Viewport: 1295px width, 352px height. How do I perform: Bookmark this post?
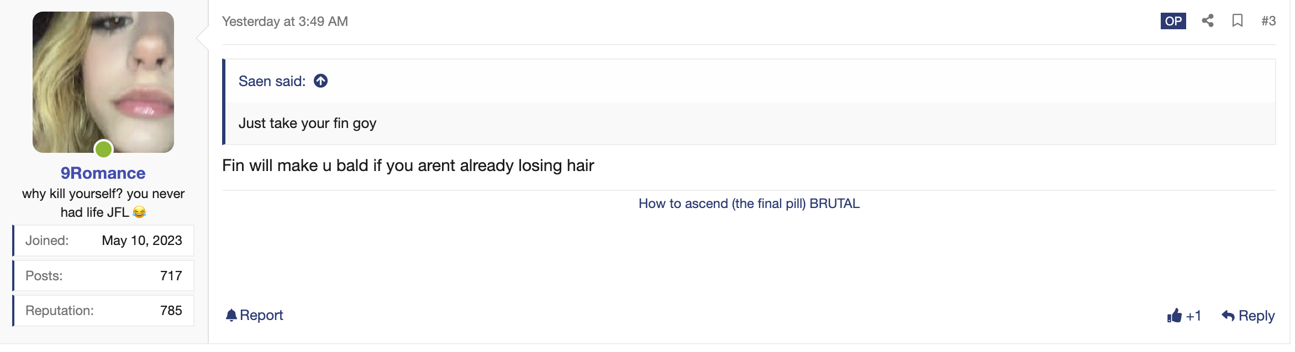pos(1238,21)
